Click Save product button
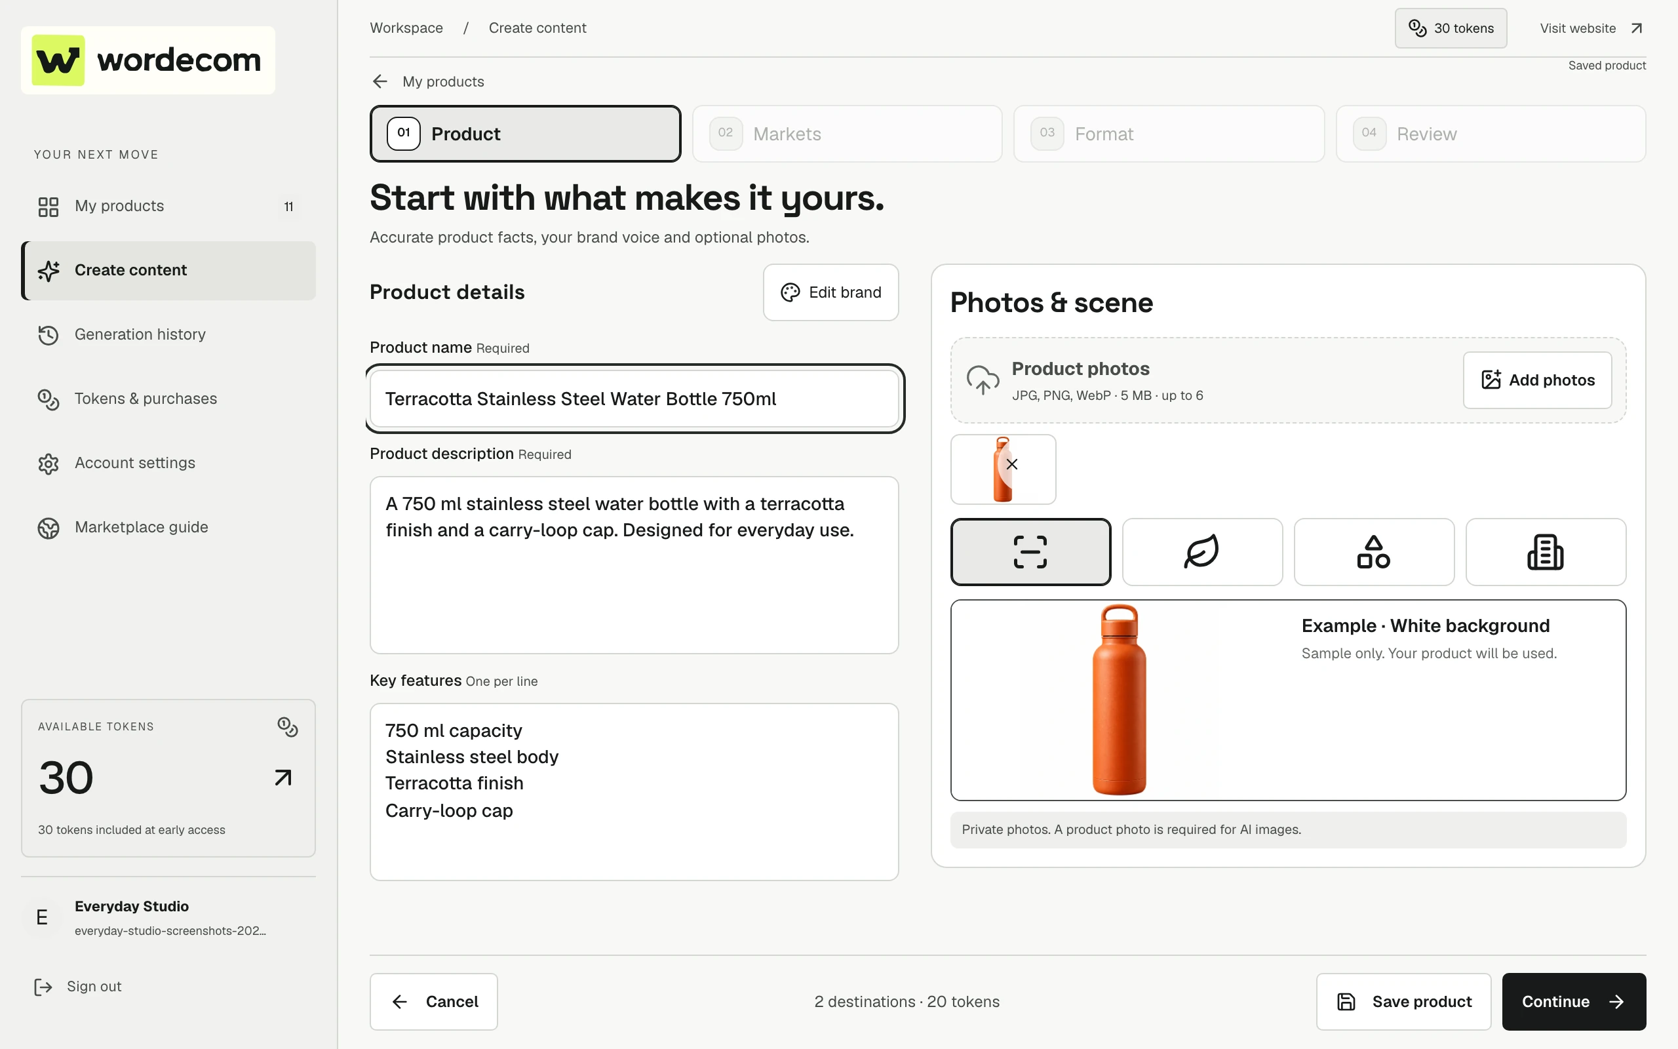The height and width of the screenshot is (1049, 1678). point(1403,1002)
